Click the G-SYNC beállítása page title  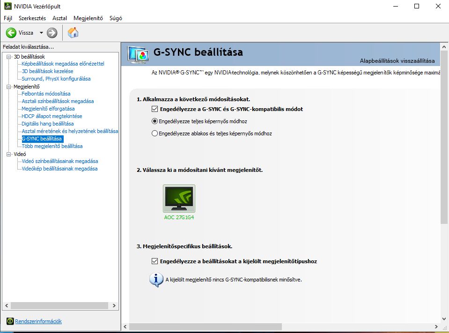198,52
